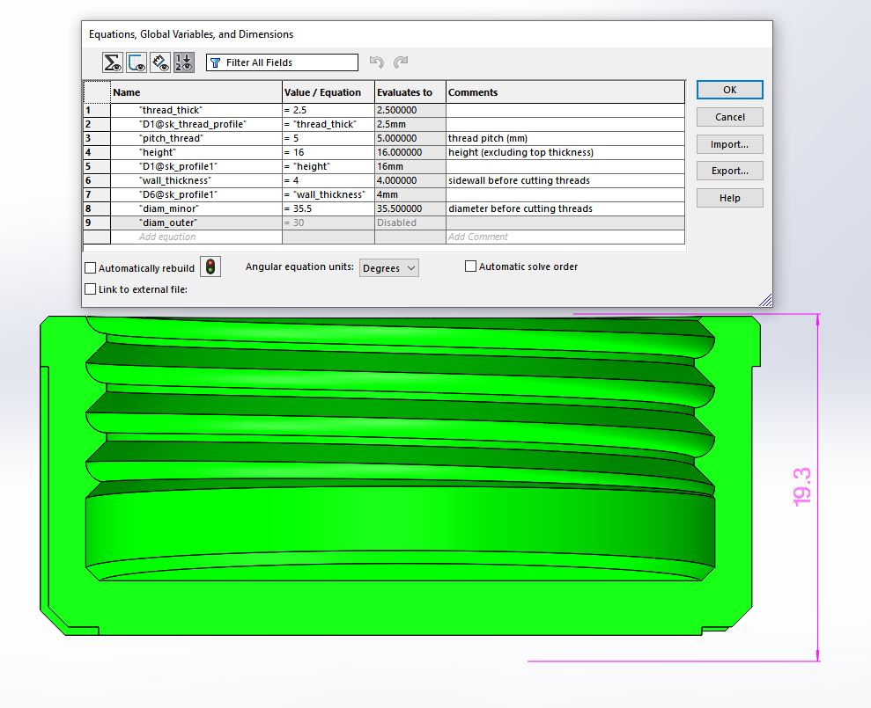The image size is (871, 708).
Task: Tick the Link to external file checkbox
Action: pos(91,289)
